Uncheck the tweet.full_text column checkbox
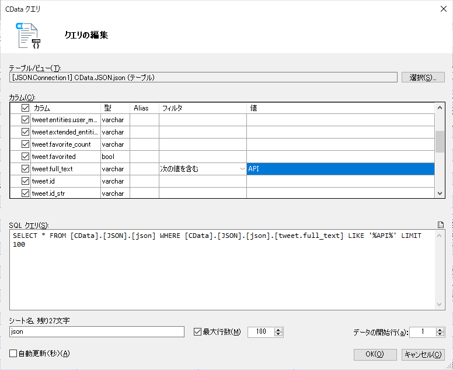This screenshot has width=453, height=370. click(25, 169)
